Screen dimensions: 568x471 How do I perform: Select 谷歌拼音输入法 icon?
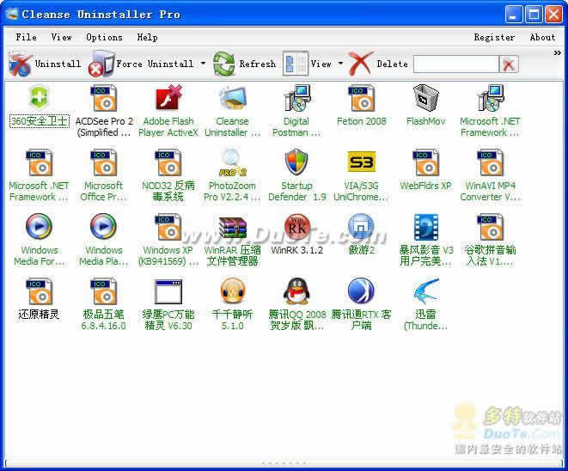(490, 227)
